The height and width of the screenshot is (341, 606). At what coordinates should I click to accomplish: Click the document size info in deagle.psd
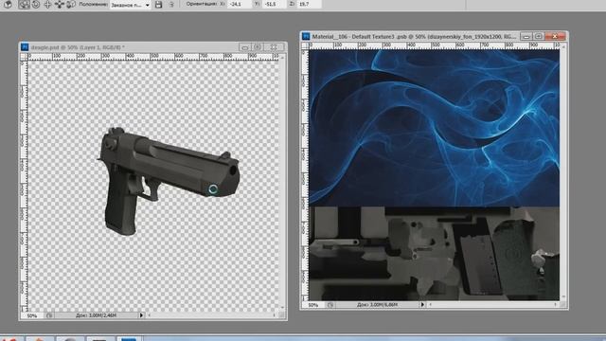[96, 315]
